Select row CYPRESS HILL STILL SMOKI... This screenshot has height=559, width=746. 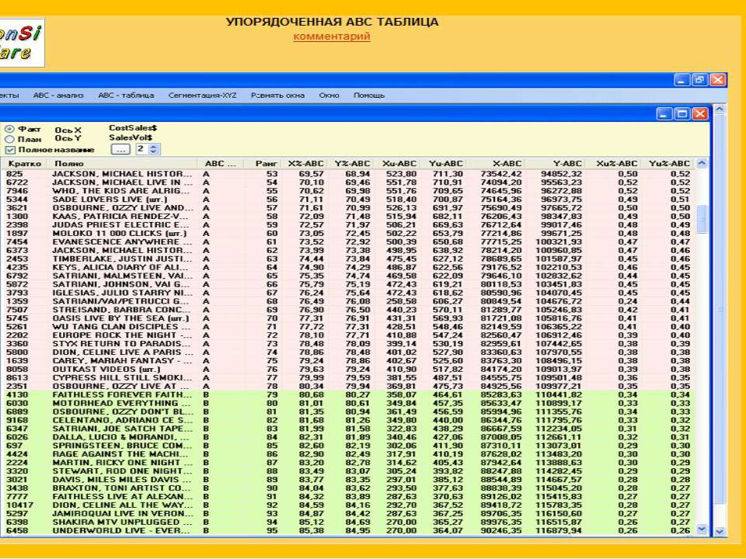tap(347, 378)
